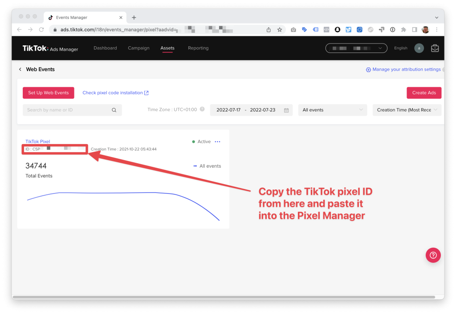The width and height of the screenshot is (456, 314).
Task: Open the red help button
Action: tap(433, 255)
